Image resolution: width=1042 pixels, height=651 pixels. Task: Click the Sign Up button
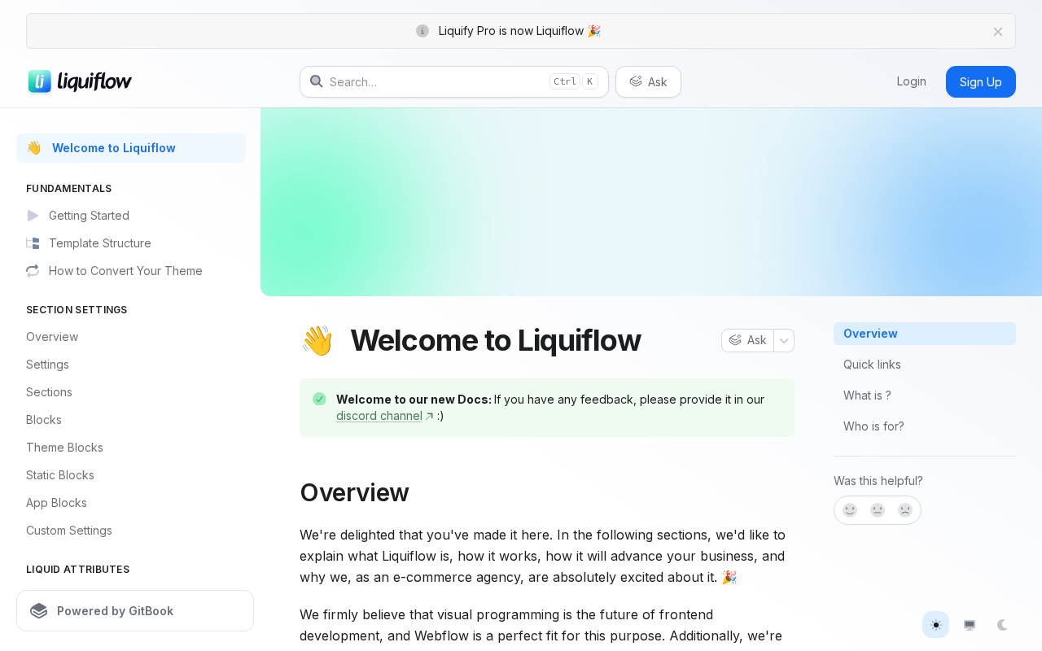[x=981, y=81]
